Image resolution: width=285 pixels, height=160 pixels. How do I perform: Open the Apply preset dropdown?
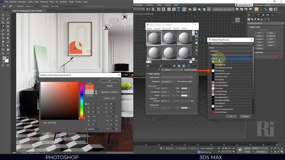pyautogui.click(x=176, y=77)
